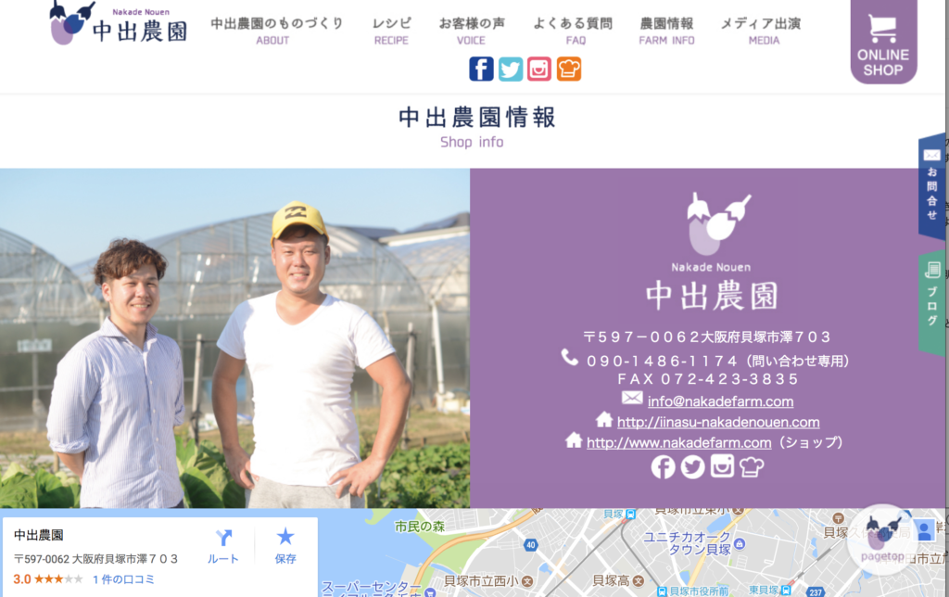Click the white chef hat icon in purple panel
Image resolution: width=949 pixels, height=597 pixels.
751,467
